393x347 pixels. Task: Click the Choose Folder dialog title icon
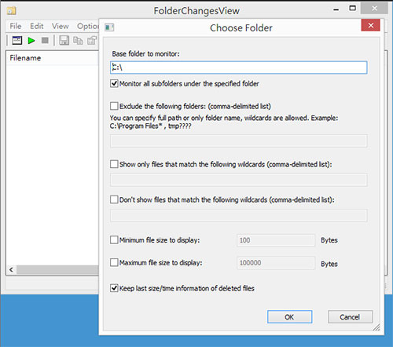(109, 27)
